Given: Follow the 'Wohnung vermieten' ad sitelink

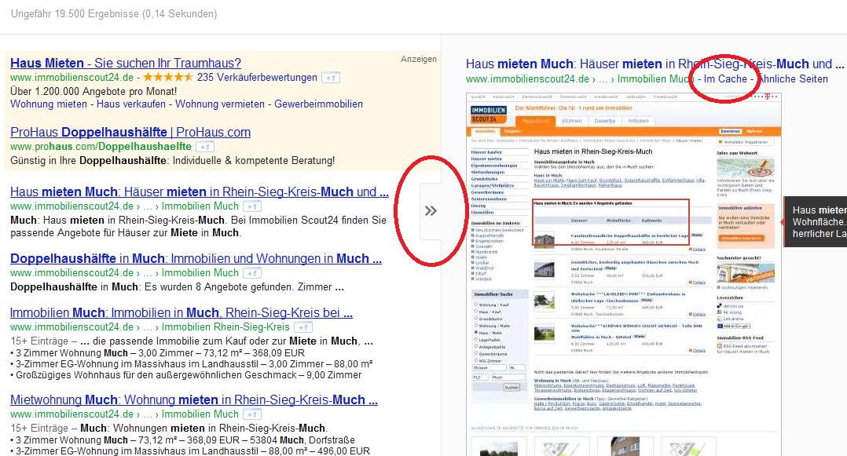Looking at the screenshot, I should click(220, 104).
